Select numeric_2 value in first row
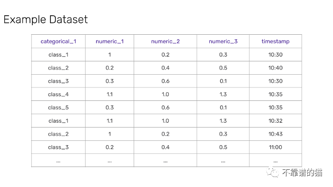 click(165, 55)
